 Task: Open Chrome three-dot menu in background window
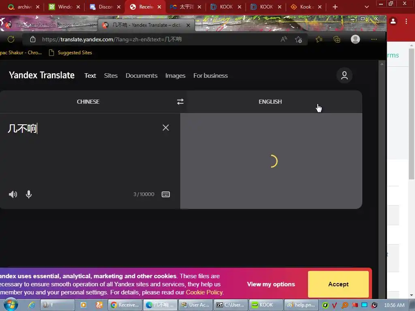(x=406, y=21)
